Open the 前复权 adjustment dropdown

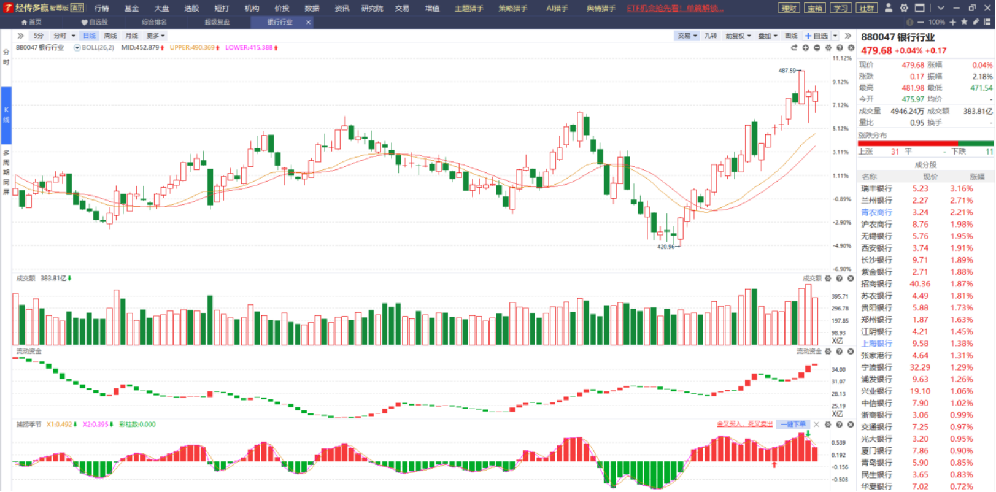point(738,36)
